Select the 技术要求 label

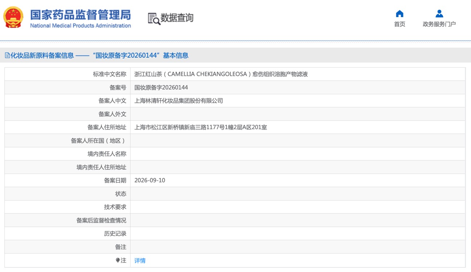click(x=115, y=207)
